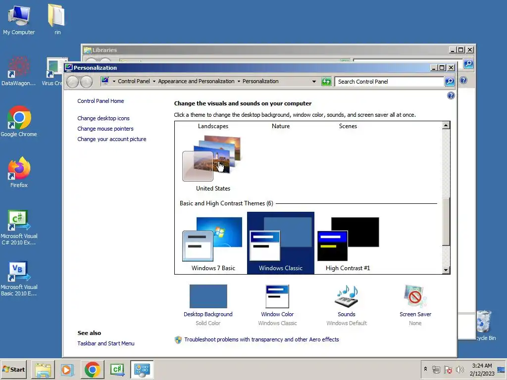Click Basic and High Contrast Themes heading
This screenshot has width=507, height=380.
pos(226,203)
